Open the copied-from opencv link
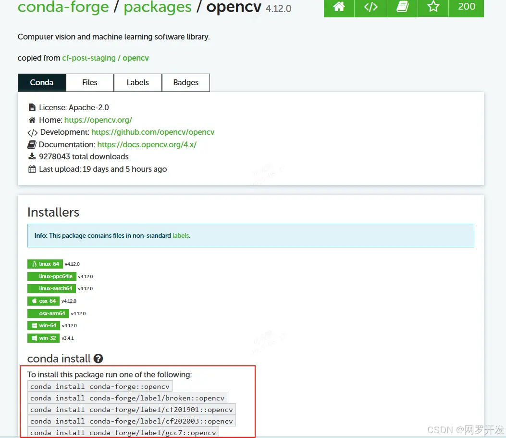 click(x=136, y=58)
